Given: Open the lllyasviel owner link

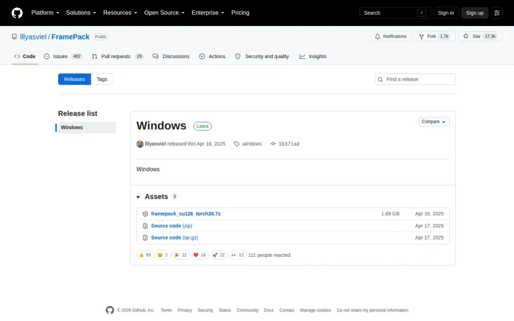Looking at the screenshot, I should click(x=33, y=37).
